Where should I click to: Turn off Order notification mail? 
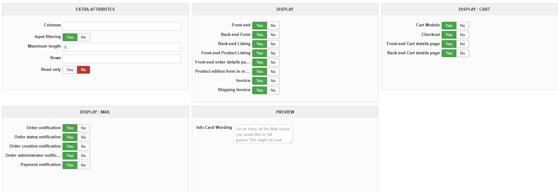(83, 128)
